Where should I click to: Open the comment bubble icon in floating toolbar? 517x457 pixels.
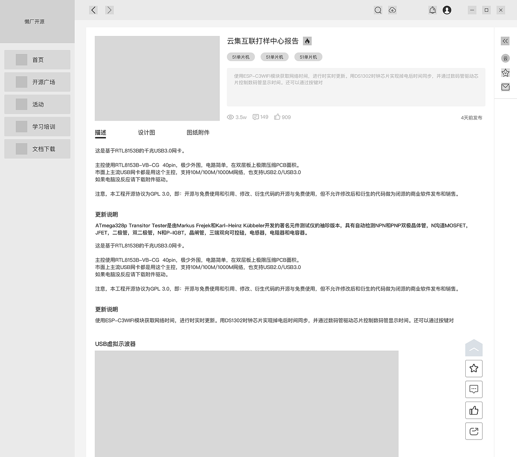coord(473,389)
